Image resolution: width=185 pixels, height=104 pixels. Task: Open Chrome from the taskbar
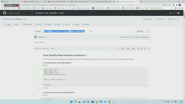point(109,102)
